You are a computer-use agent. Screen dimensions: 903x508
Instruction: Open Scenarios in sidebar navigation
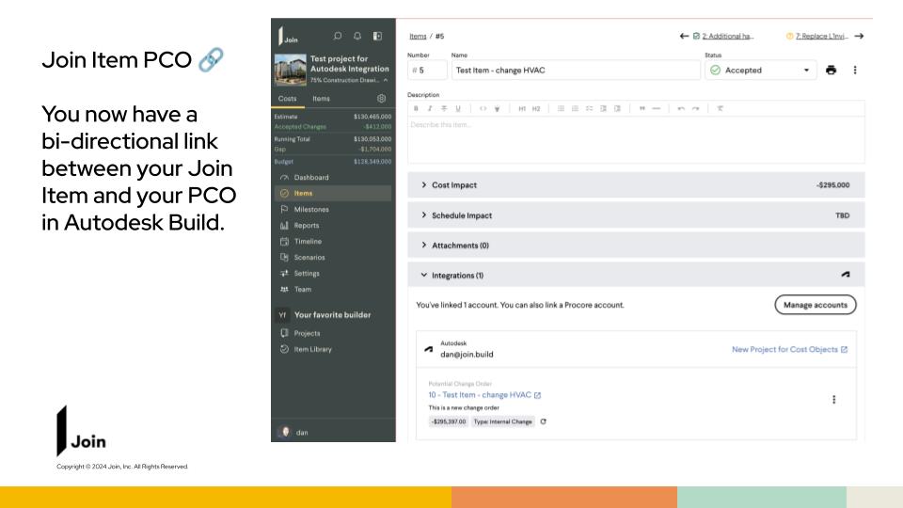333,258
